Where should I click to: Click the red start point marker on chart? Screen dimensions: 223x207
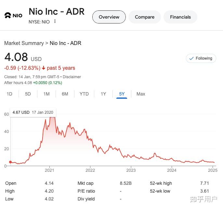click(10, 162)
